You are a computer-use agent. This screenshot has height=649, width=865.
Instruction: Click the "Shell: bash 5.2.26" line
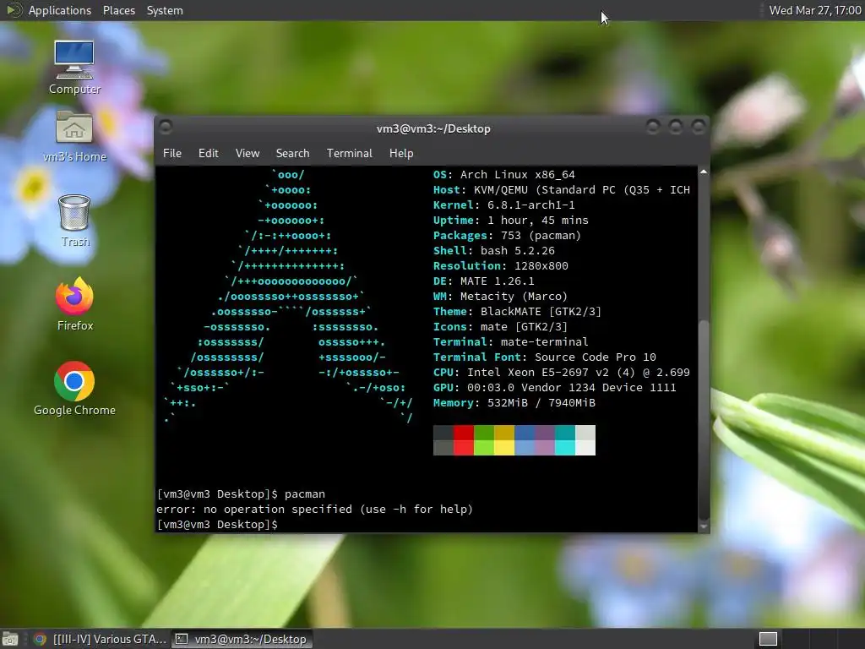pyautogui.click(x=493, y=250)
